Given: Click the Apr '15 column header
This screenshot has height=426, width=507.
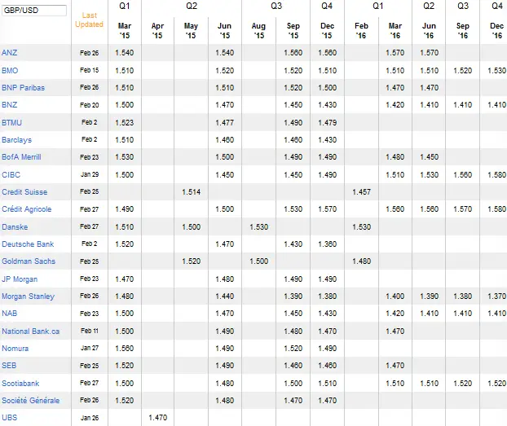Looking at the screenshot, I should coord(157,31).
